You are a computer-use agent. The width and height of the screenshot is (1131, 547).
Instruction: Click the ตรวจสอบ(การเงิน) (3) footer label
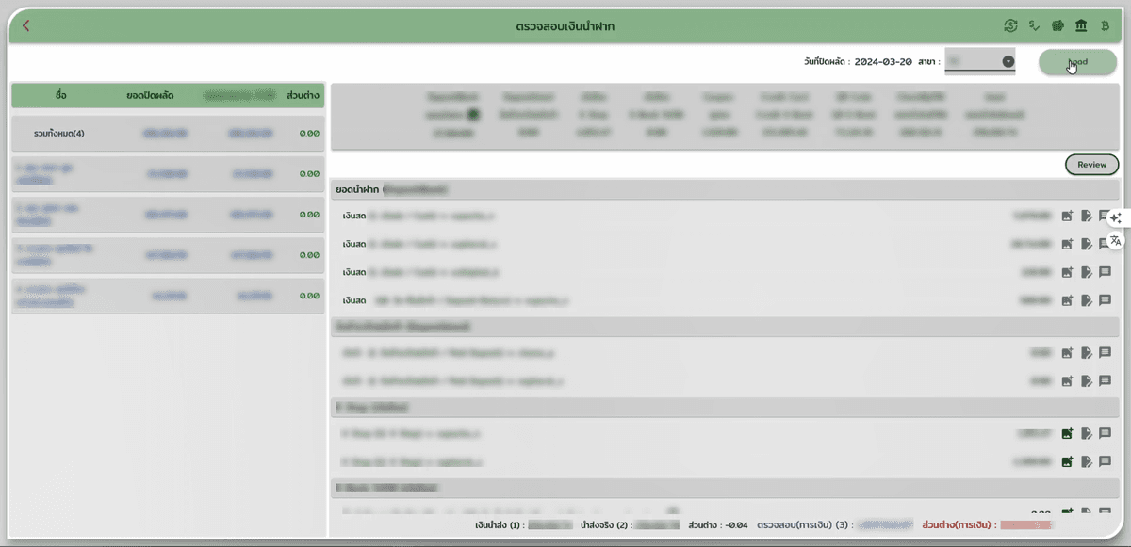806,523
